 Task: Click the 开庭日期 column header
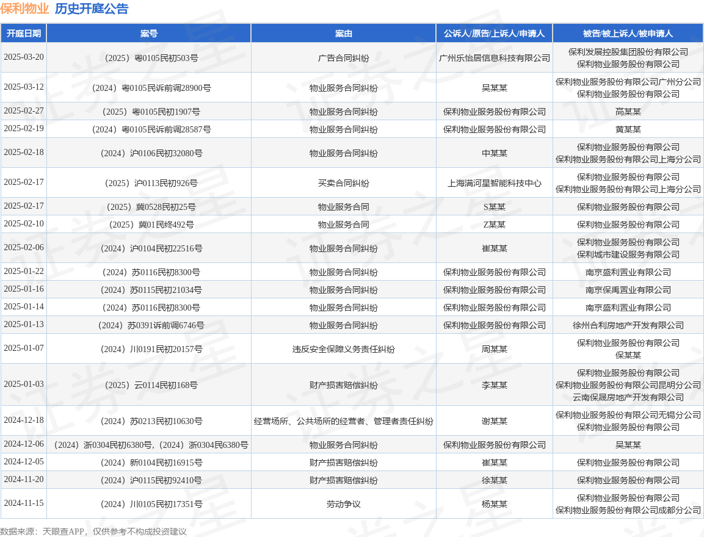[24, 34]
